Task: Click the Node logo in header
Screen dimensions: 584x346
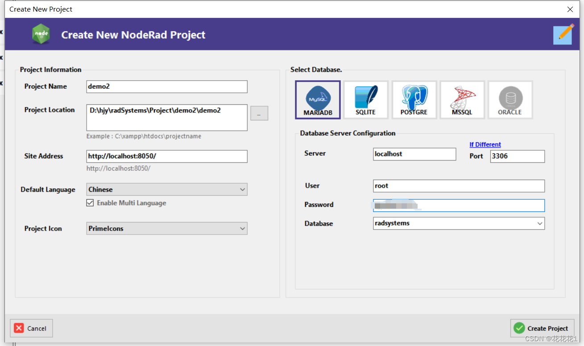Action: point(41,34)
